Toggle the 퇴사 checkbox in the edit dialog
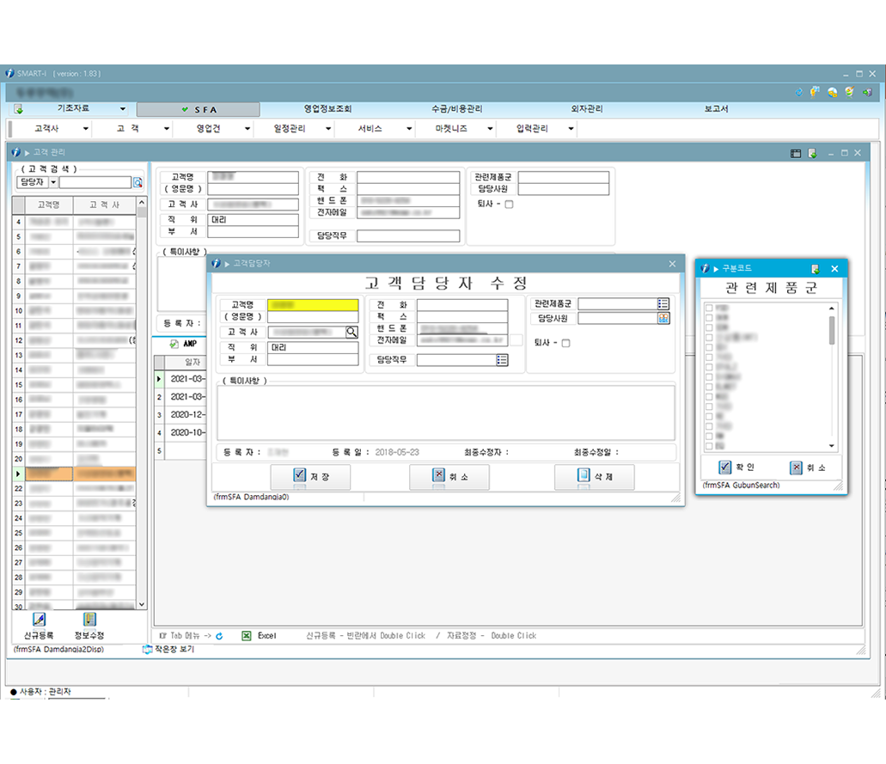Image resolution: width=886 pixels, height=764 pixels. (565, 343)
